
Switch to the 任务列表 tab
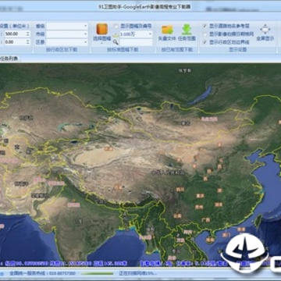click(x=9, y=59)
